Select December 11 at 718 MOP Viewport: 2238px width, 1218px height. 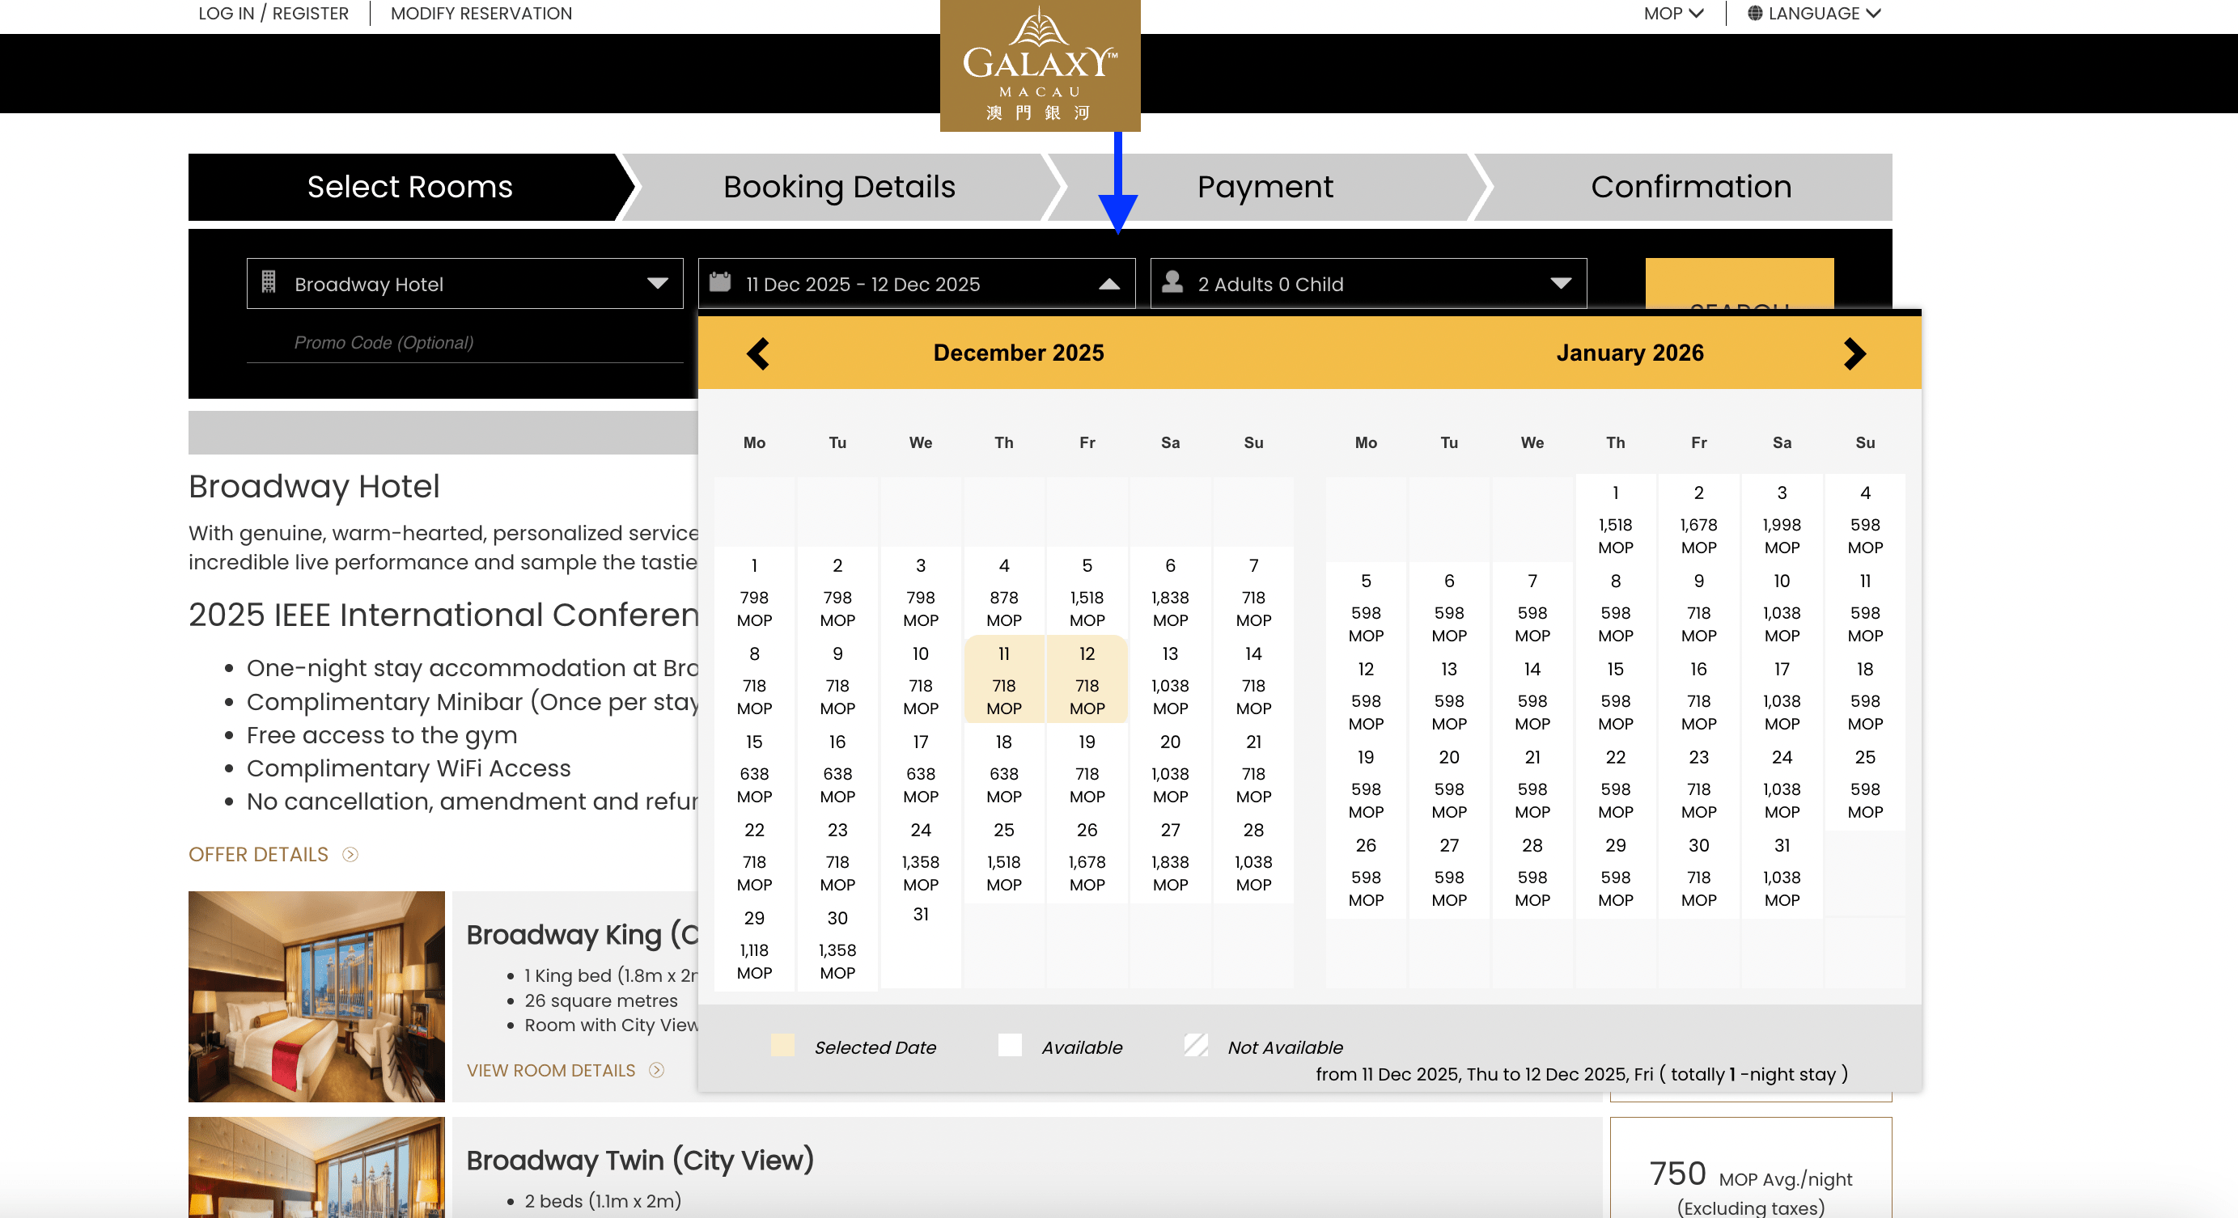coord(1003,679)
